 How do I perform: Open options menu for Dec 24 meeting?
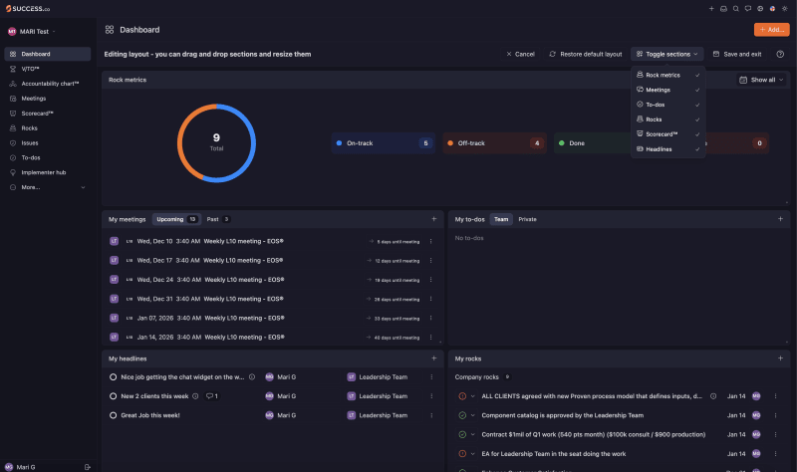pos(431,280)
